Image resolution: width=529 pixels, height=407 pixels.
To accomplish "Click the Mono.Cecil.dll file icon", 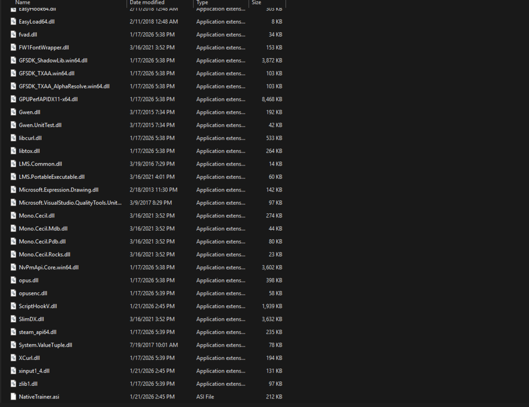I will coord(13,215).
